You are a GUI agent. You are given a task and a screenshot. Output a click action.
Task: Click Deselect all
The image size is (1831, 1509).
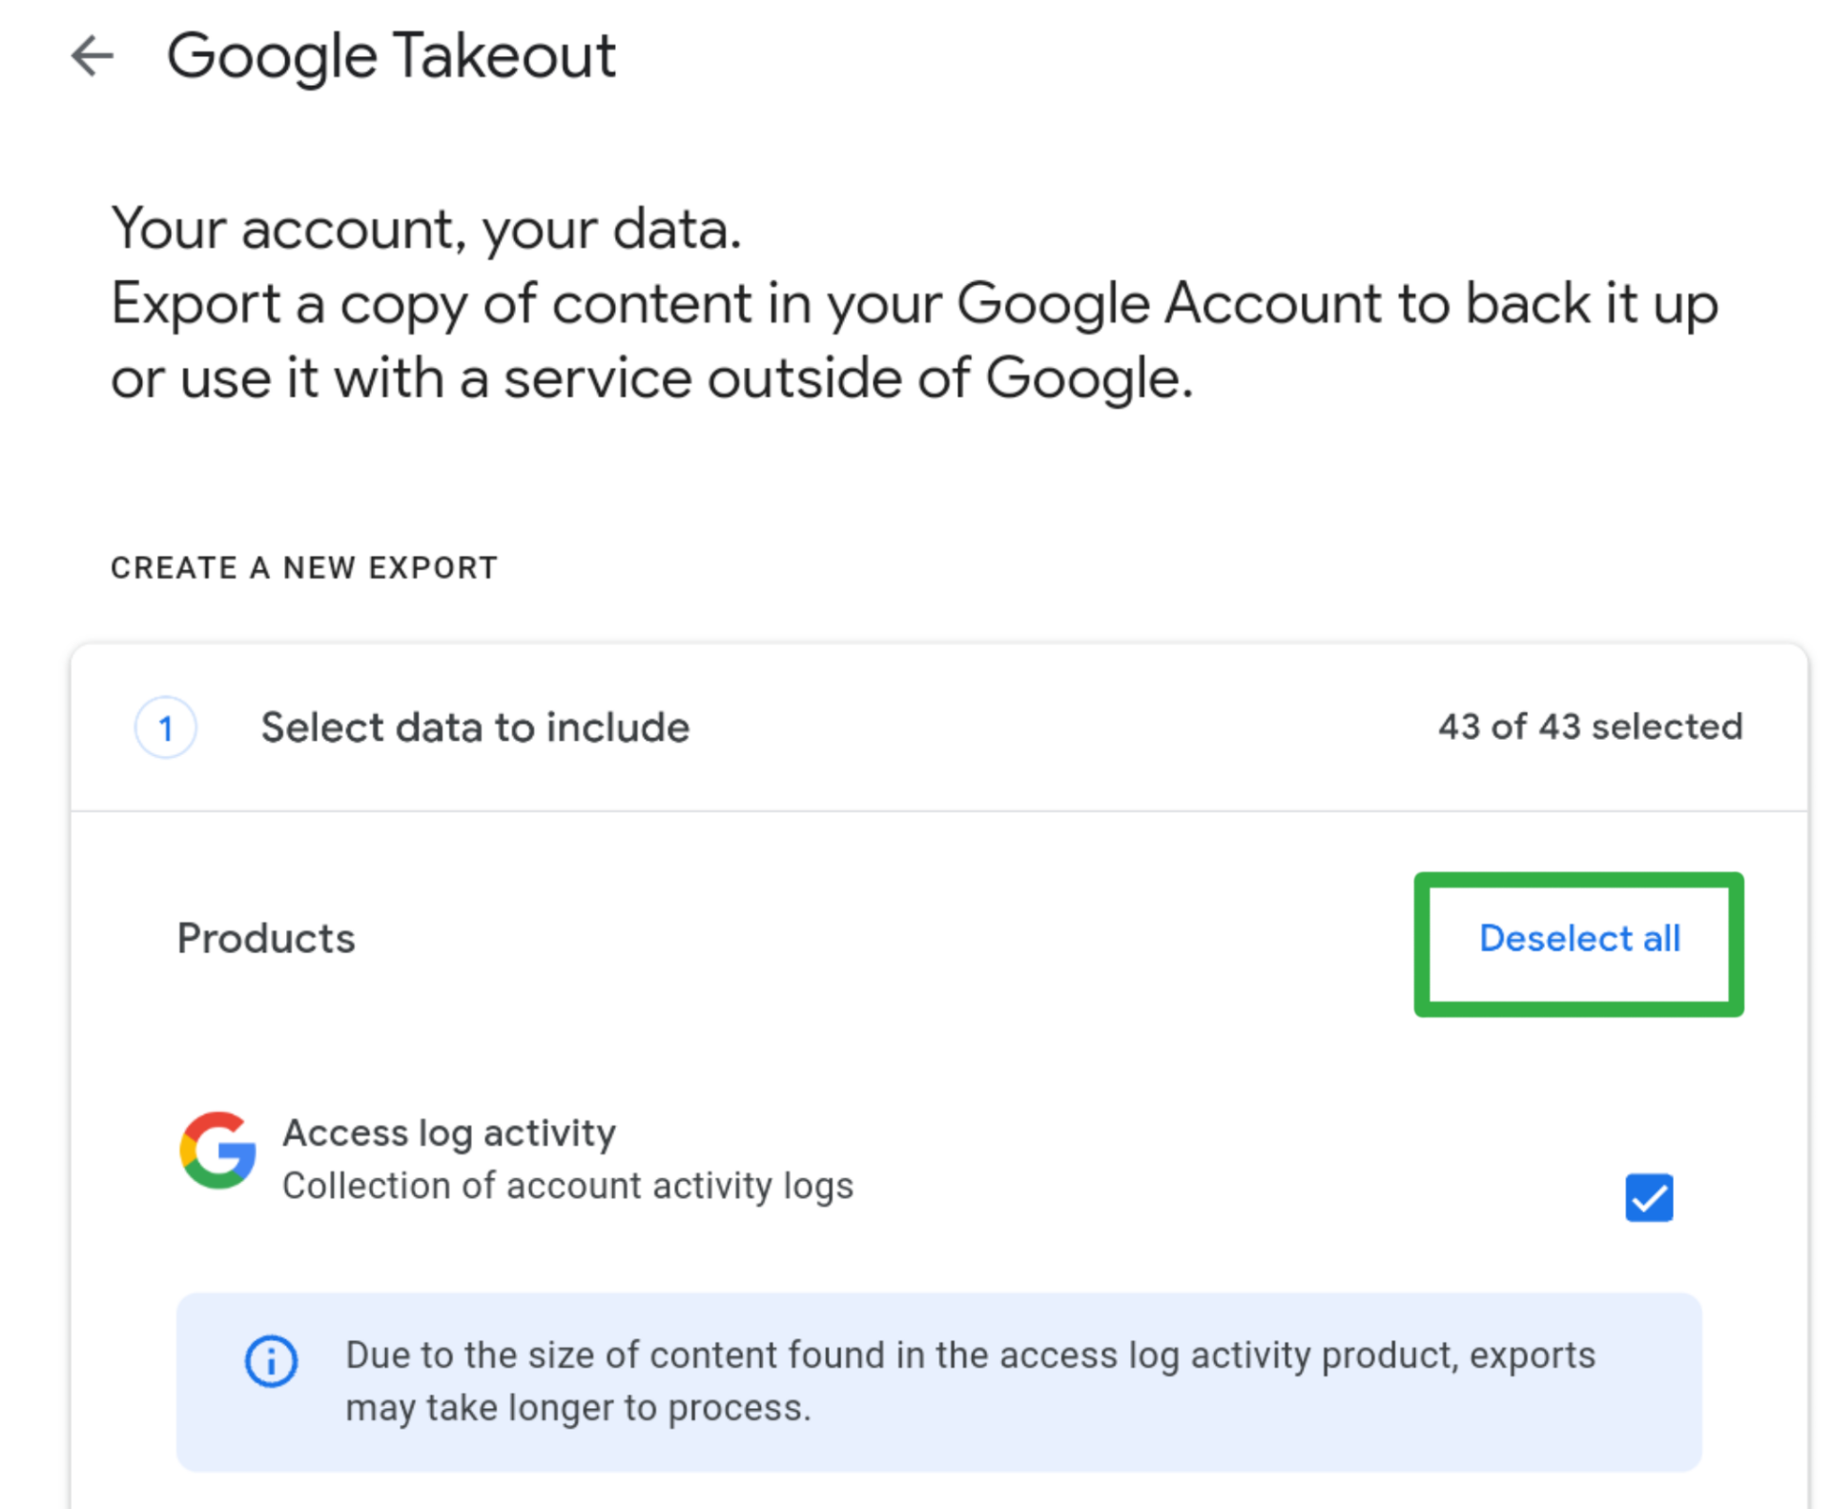(x=1578, y=939)
